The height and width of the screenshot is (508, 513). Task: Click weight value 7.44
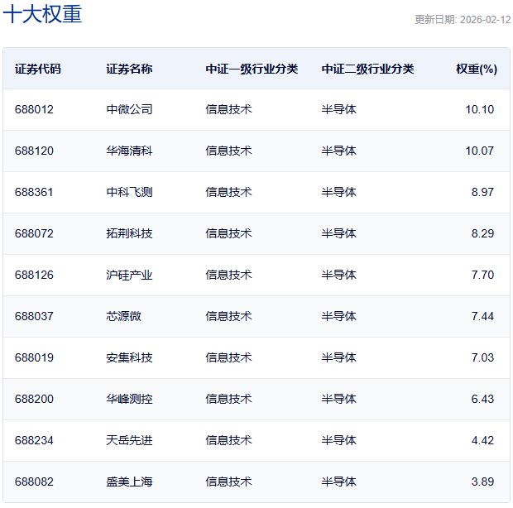[482, 316]
